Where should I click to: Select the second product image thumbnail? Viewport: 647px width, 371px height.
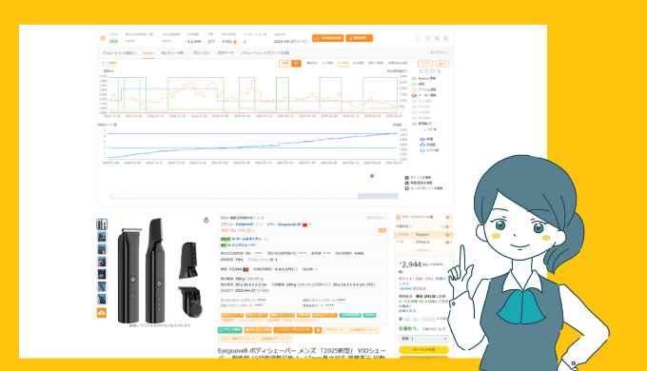click(x=102, y=237)
